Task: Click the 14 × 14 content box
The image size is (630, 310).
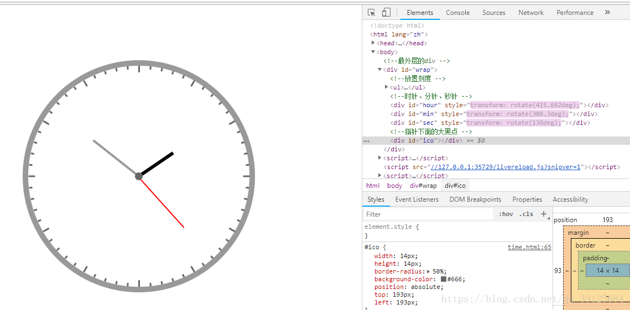Action: tap(607, 271)
